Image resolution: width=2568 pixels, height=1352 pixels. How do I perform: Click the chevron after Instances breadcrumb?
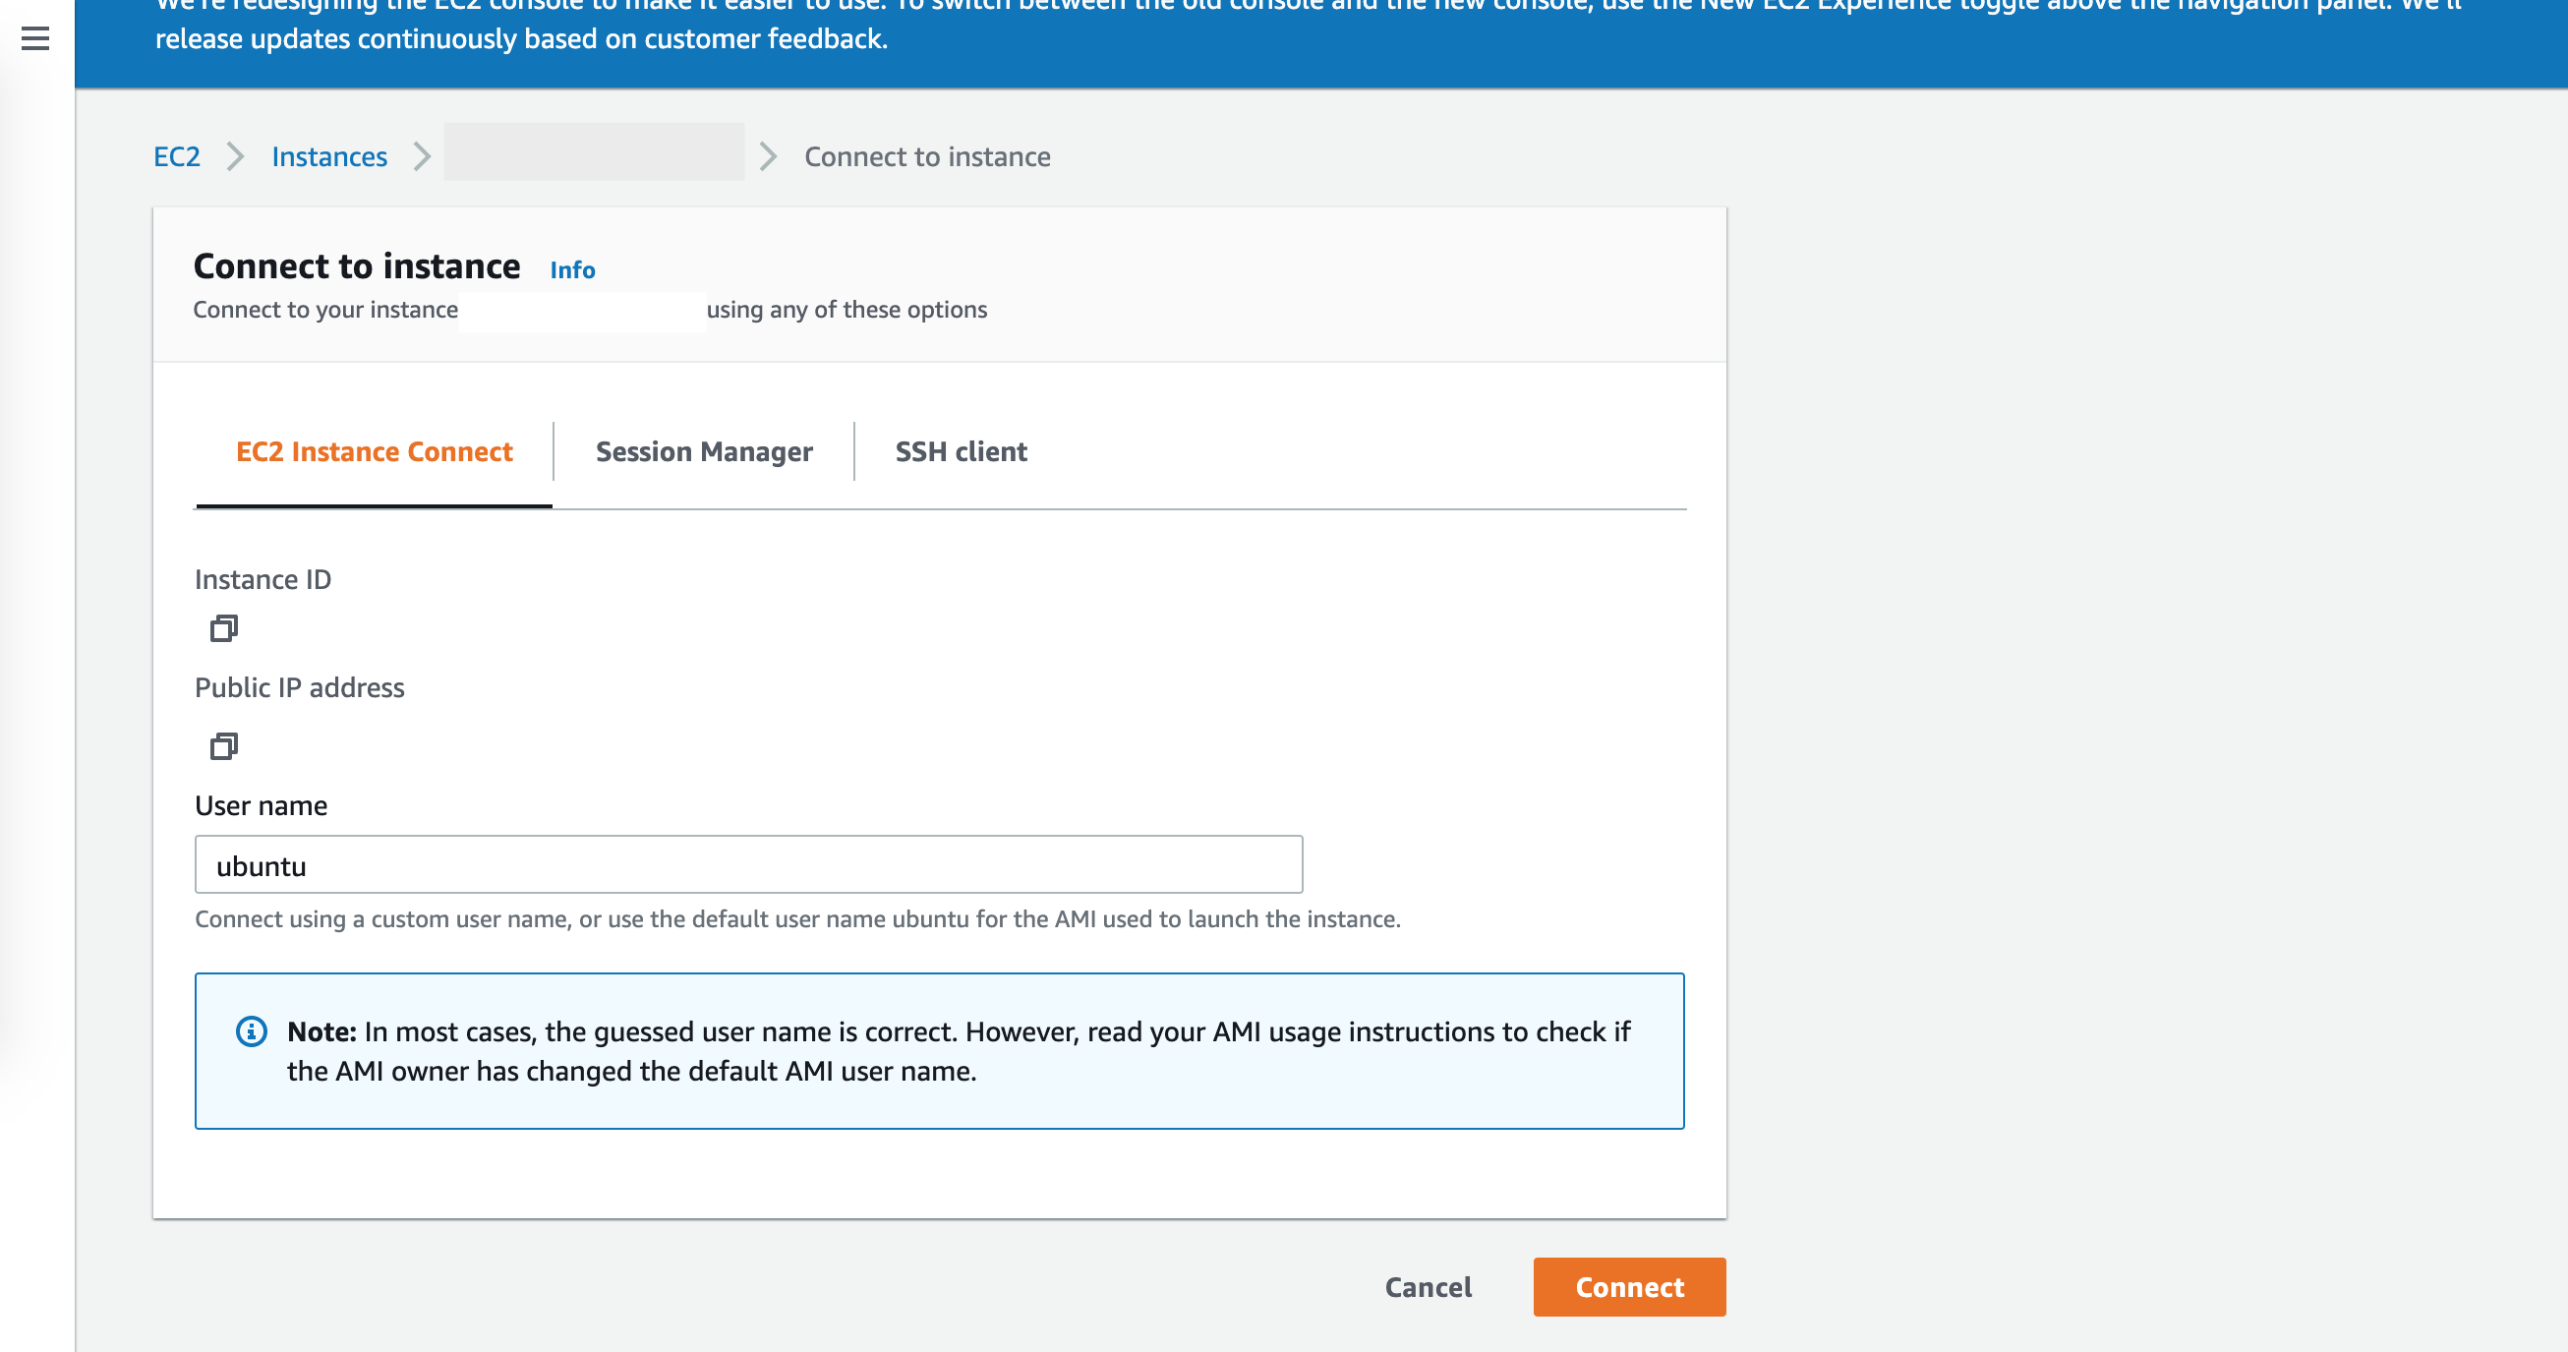pyautogui.click(x=423, y=156)
